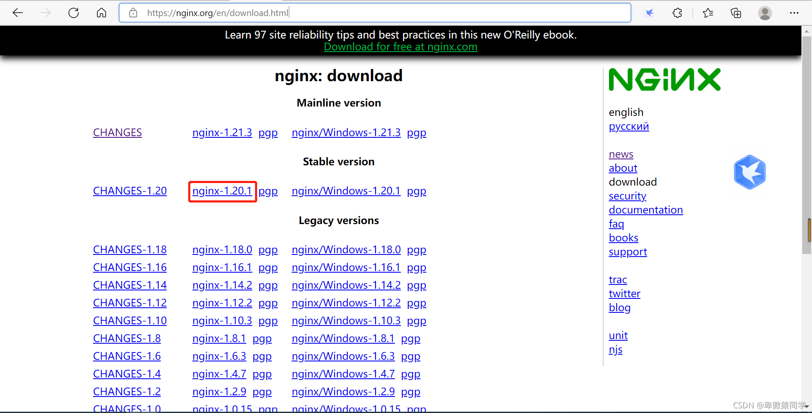Open the Collections icon

click(736, 13)
